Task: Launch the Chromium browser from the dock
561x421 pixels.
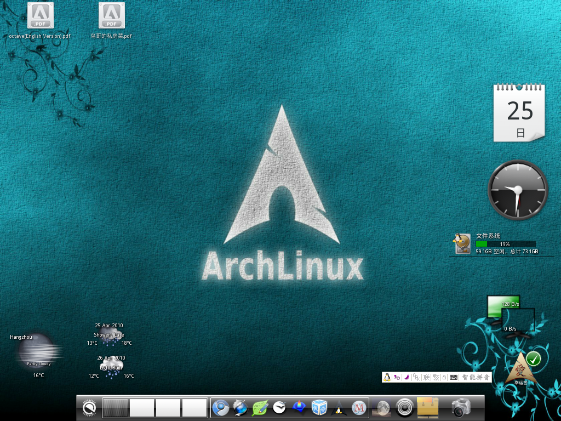Action: [221, 407]
